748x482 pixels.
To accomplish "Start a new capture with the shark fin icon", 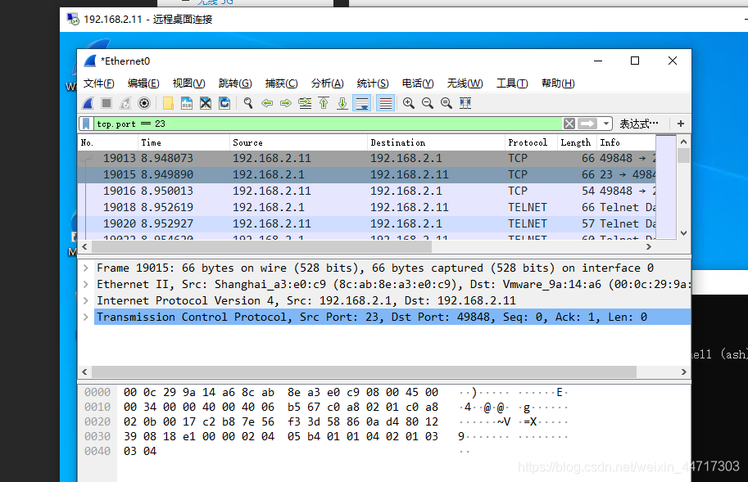I will tap(88, 103).
